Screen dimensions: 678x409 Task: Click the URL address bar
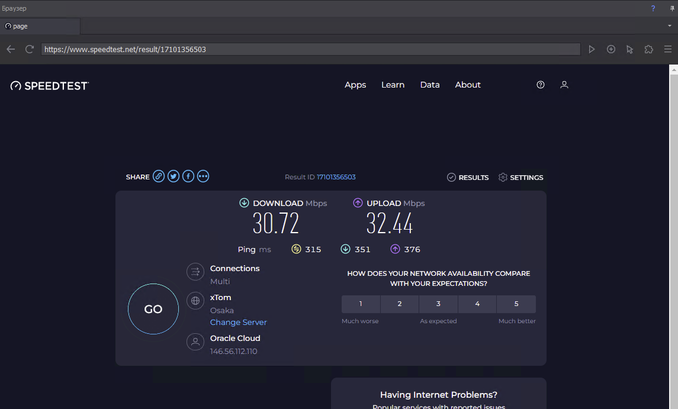(x=310, y=49)
